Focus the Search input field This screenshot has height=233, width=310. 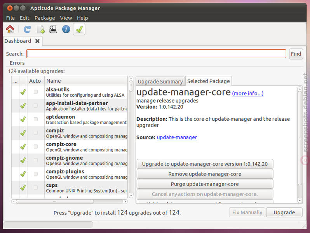156,54
